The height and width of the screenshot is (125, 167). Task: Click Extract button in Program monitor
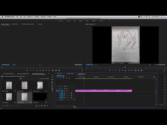pyautogui.click(x=138, y=70)
